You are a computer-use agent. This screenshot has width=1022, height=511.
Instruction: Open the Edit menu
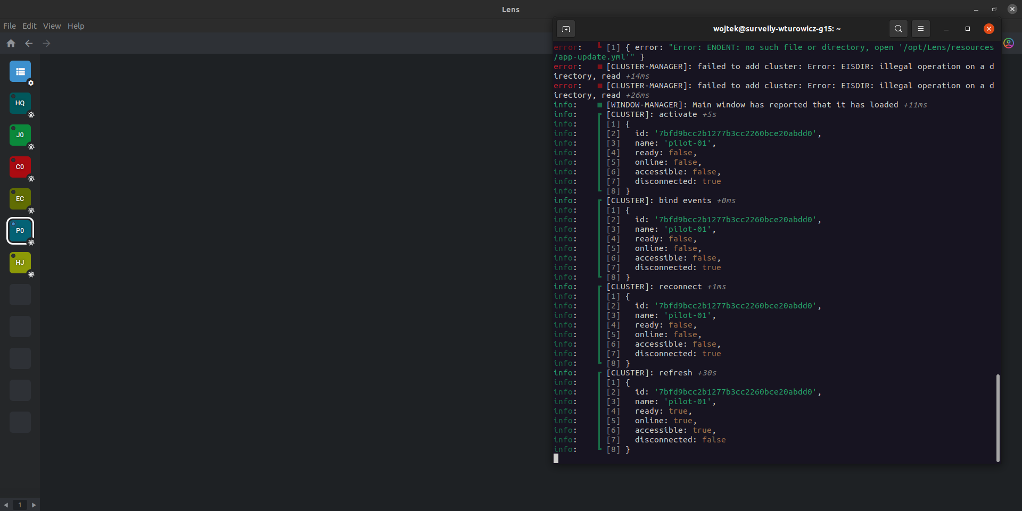click(29, 26)
